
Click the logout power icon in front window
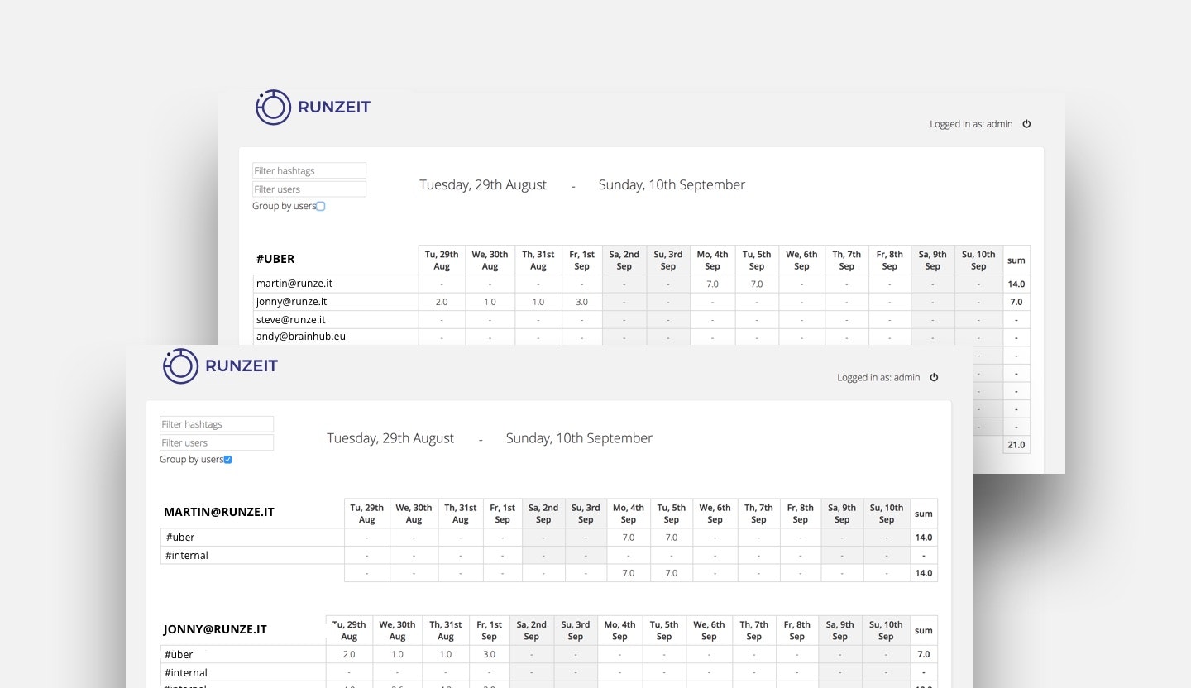tap(934, 377)
